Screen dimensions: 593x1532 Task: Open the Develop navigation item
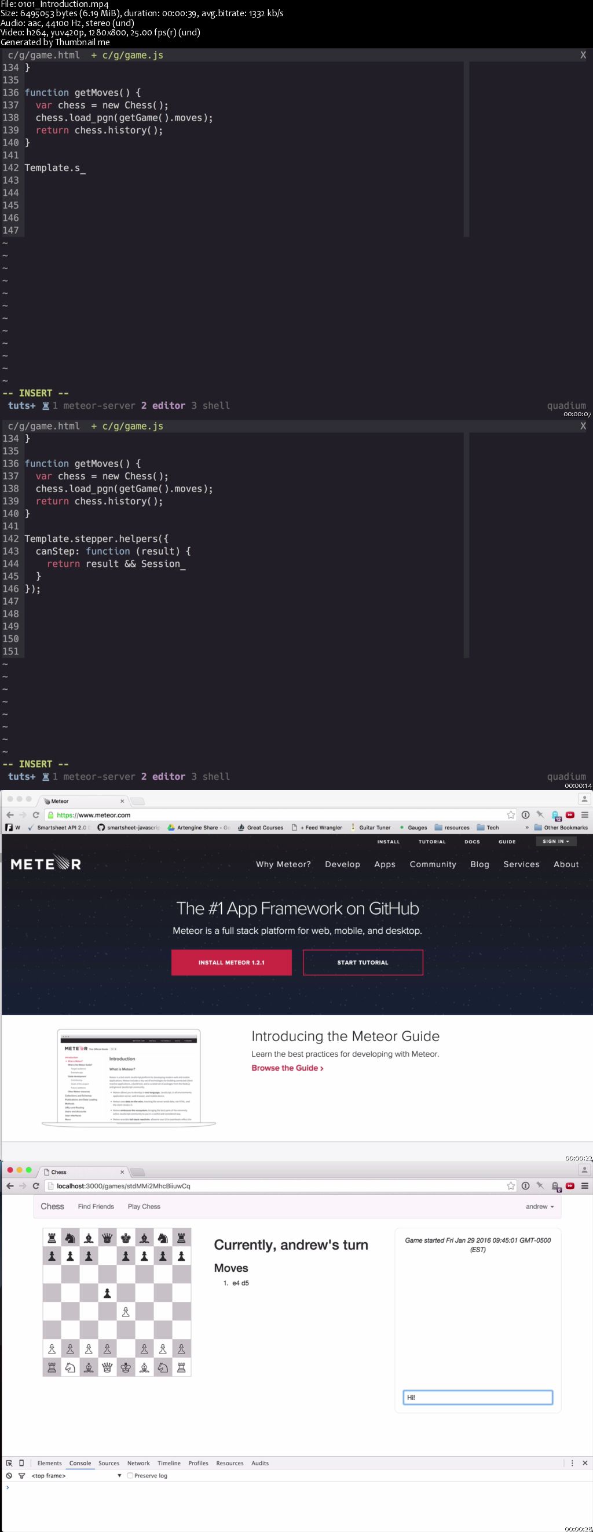(342, 864)
